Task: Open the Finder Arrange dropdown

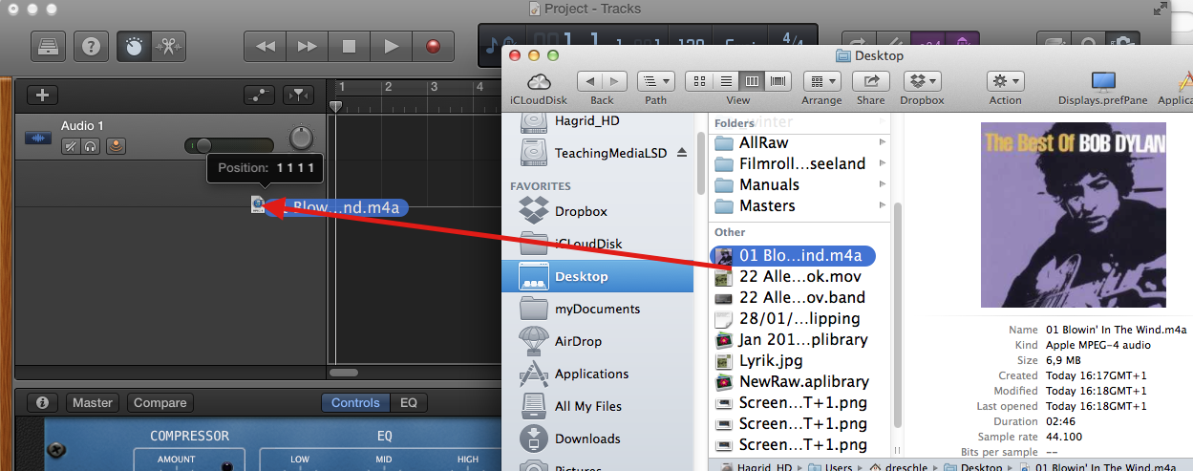Action: coord(821,81)
